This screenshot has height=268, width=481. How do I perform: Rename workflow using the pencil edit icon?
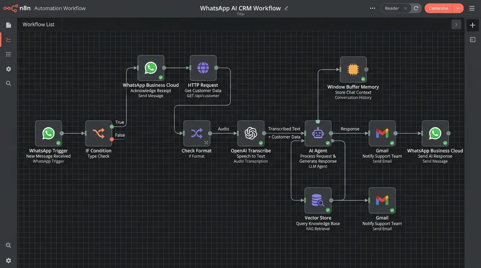pyautogui.click(x=286, y=7)
